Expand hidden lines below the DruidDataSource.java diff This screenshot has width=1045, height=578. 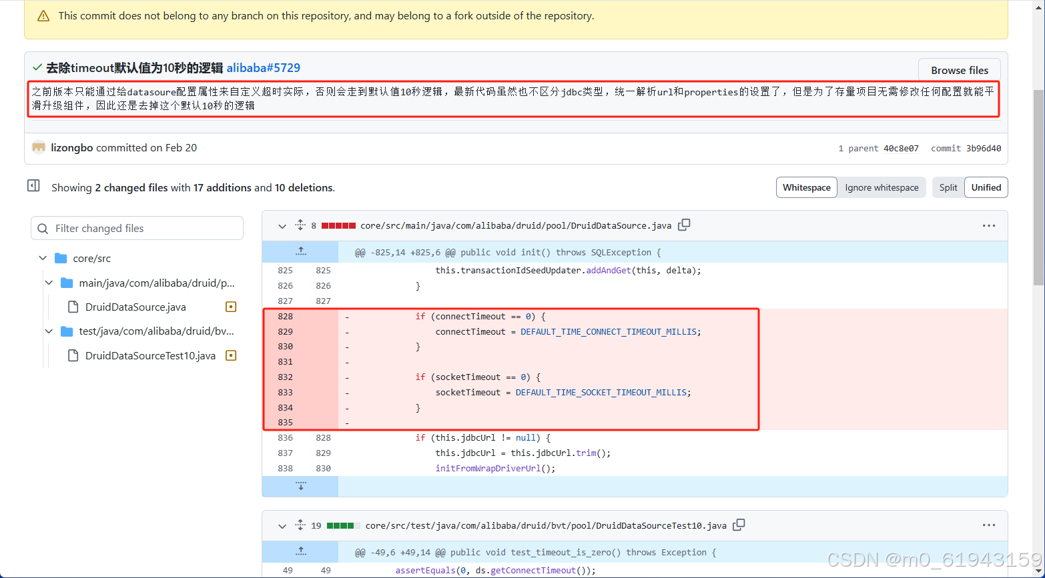(x=300, y=486)
